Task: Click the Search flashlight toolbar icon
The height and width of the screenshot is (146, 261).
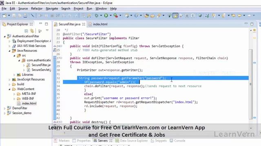Action: point(159,15)
